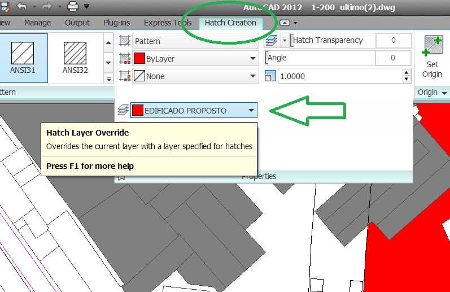Click the hatch pattern scale icon
The width and height of the screenshot is (450, 292).
click(270, 76)
